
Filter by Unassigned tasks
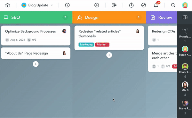(185, 35)
